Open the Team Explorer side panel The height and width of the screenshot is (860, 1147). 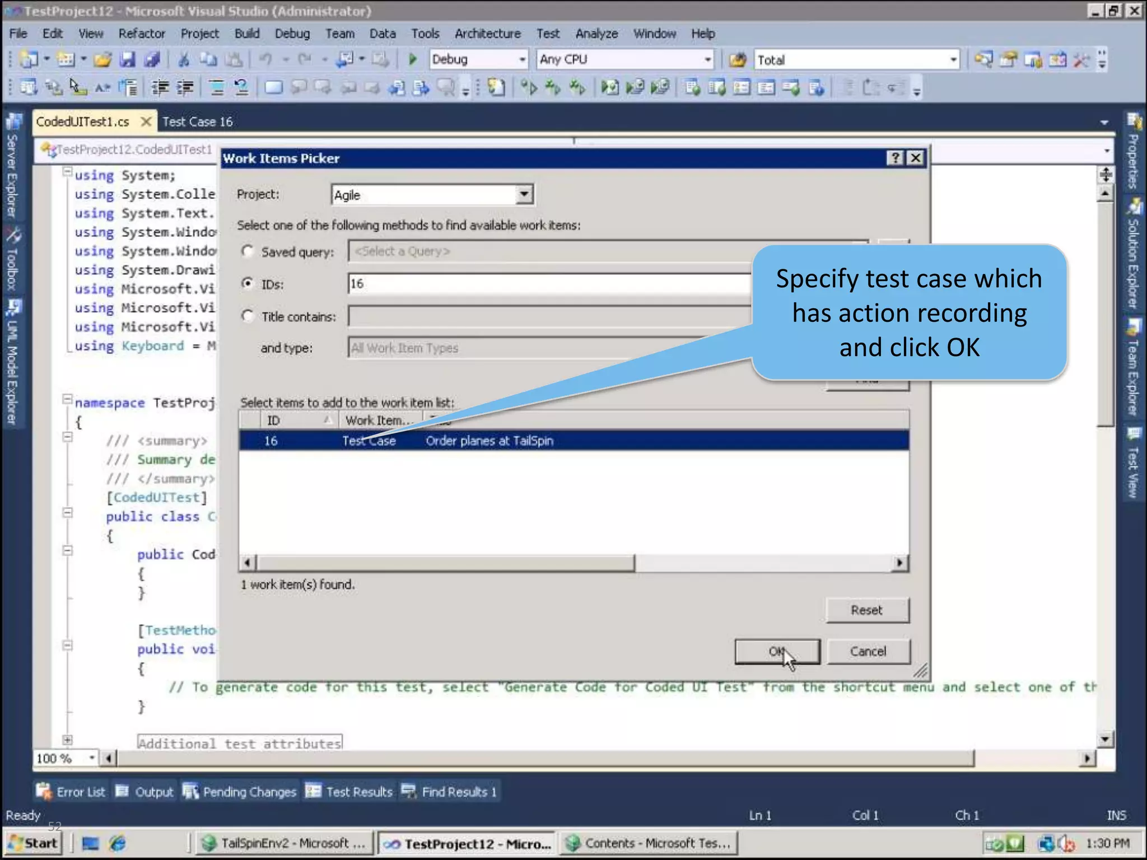click(1134, 368)
